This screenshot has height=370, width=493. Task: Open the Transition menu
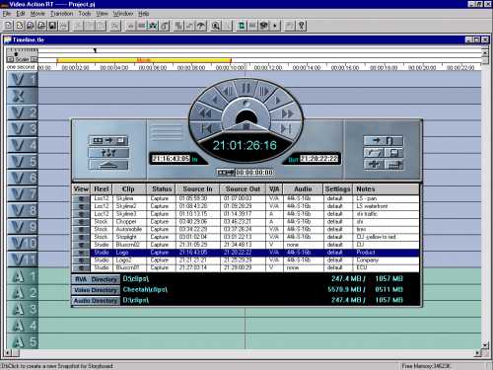[61, 14]
